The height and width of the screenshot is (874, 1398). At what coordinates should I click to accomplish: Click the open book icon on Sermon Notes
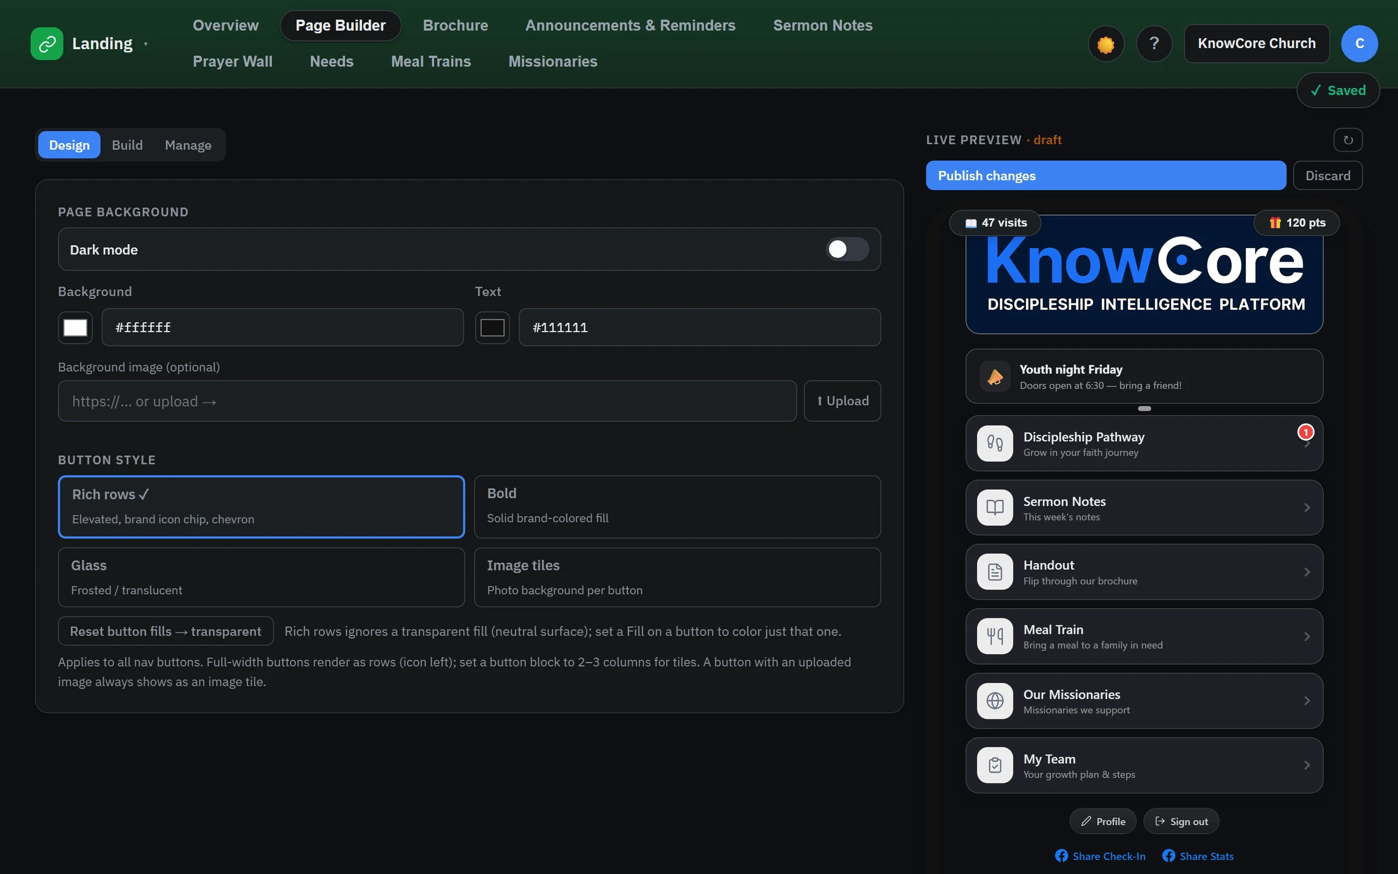[995, 507]
